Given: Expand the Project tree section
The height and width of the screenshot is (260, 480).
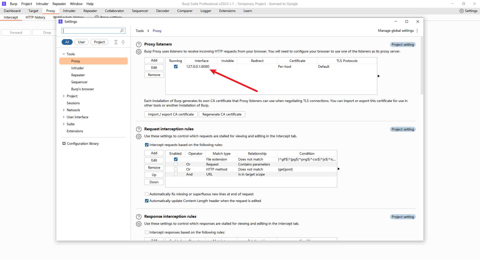Looking at the screenshot, I should (x=64, y=96).
